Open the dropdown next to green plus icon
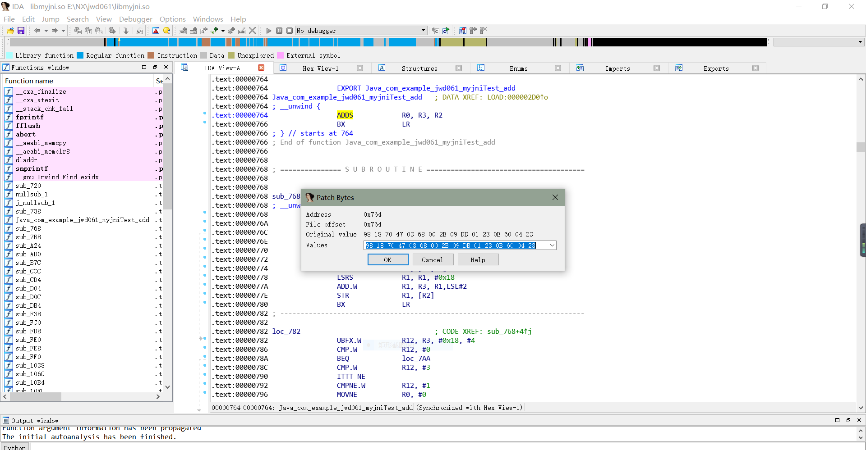866x450 pixels. (x=223, y=31)
